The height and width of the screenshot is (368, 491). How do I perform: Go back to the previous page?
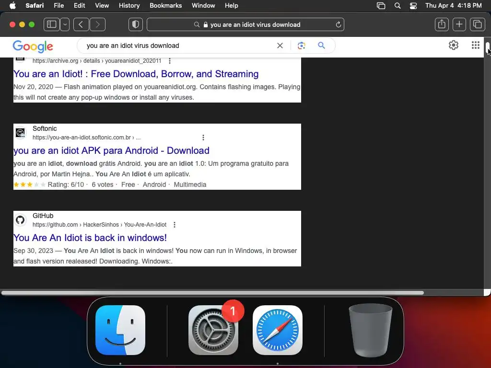click(x=81, y=24)
